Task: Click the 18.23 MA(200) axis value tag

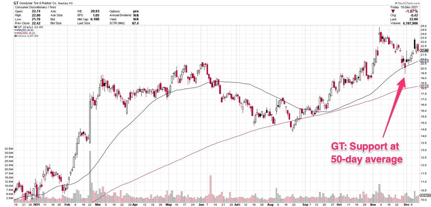Action: pos(423,86)
